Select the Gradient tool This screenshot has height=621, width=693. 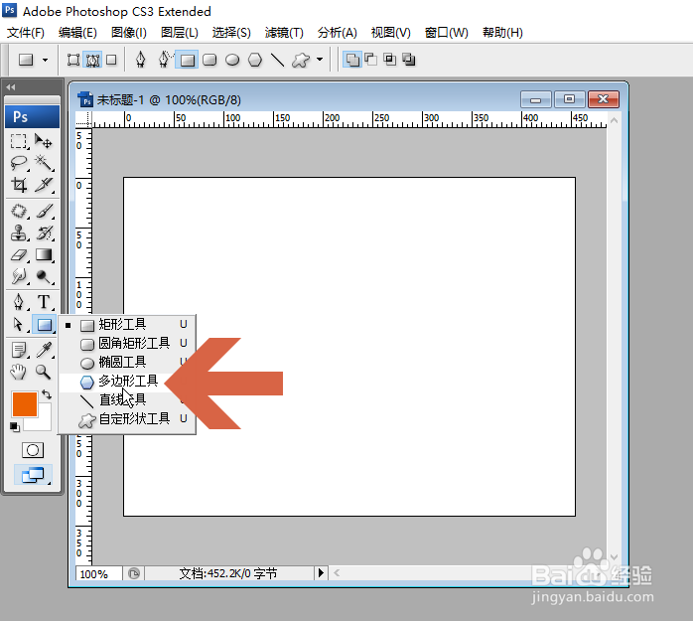point(44,254)
